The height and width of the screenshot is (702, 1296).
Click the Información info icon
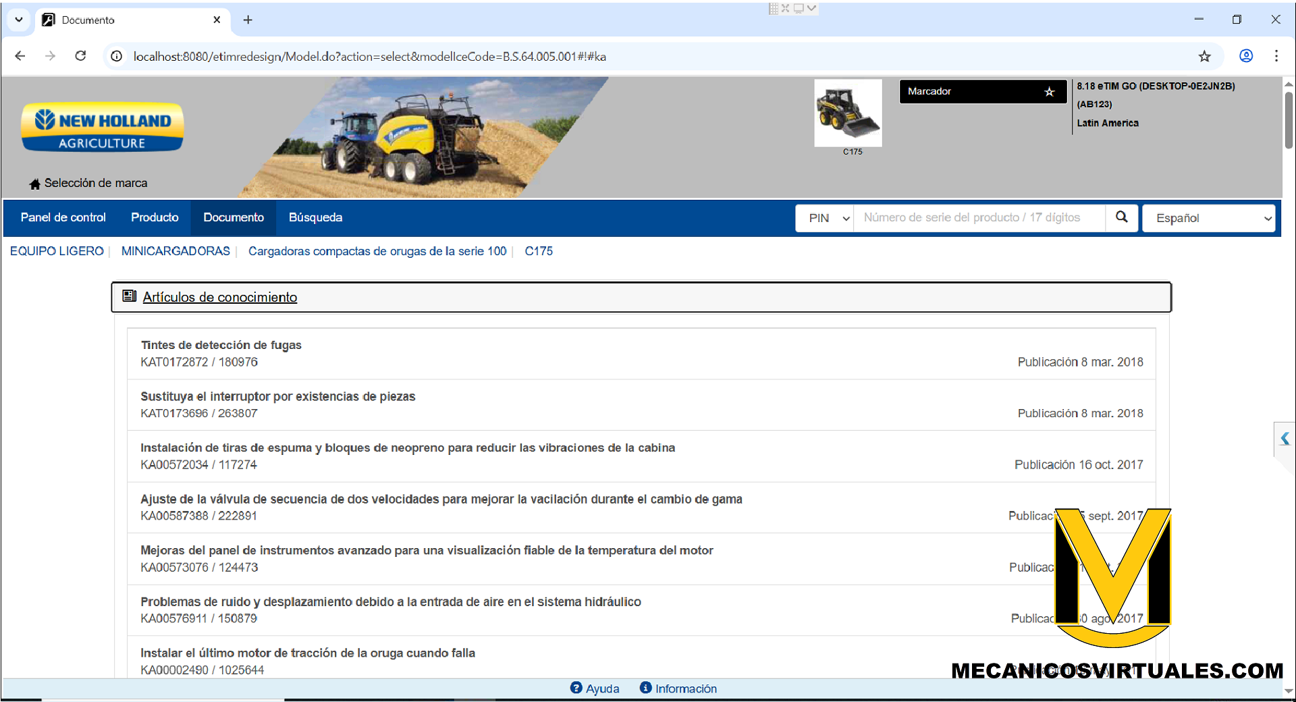point(645,688)
